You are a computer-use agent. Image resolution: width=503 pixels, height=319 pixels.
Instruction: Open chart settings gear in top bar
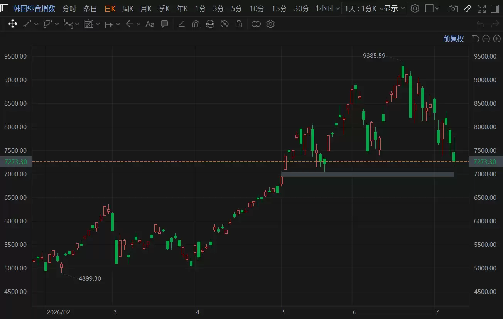[x=415, y=8]
